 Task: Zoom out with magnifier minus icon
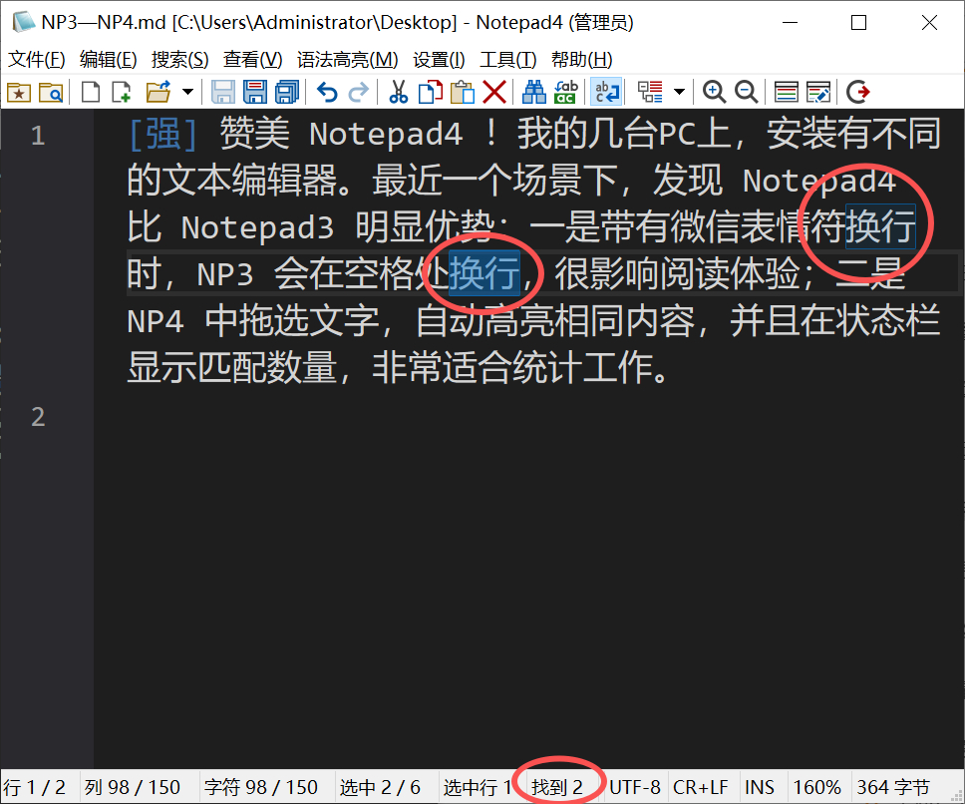point(746,93)
